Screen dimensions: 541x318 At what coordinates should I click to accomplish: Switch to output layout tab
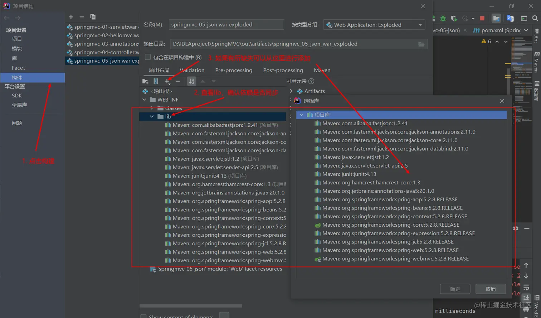coord(159,70)
